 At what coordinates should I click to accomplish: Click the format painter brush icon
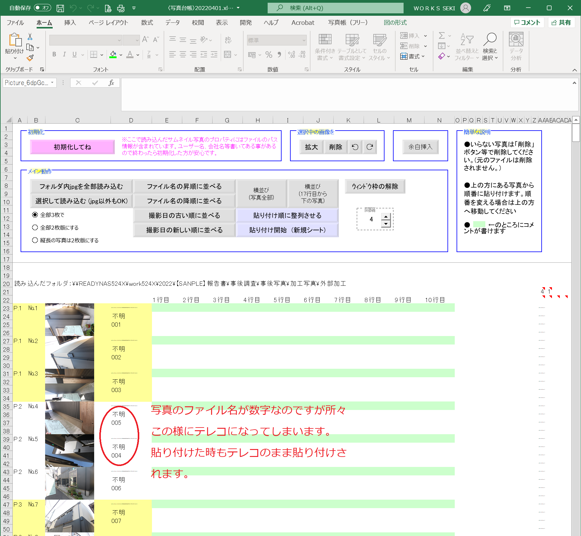click(x=30, y=58)
